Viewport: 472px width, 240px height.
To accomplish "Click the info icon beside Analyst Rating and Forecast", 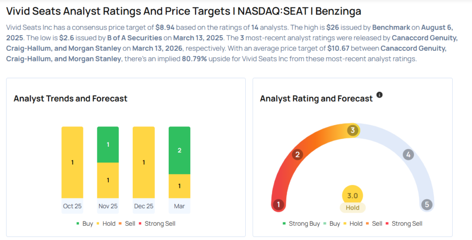I will point(379,95).
